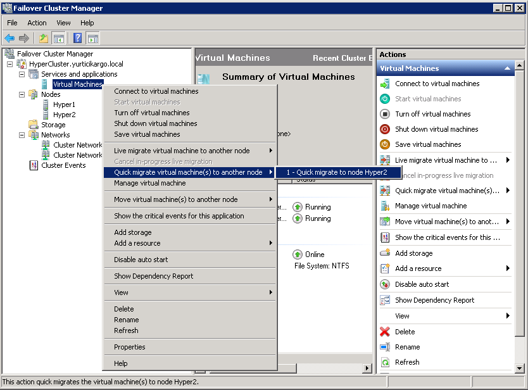Click the Save virtual machines orange icon
Image resolution: width=528 pixels, height=390 pixels.
385,144
